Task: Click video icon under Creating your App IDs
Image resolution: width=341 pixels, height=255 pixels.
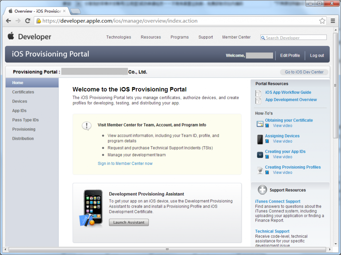Action: [267, 157]
